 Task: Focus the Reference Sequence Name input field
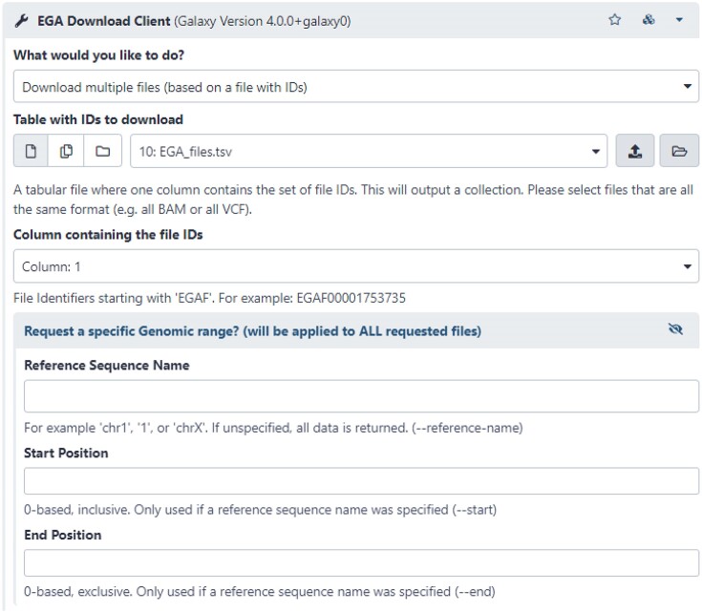361,396
